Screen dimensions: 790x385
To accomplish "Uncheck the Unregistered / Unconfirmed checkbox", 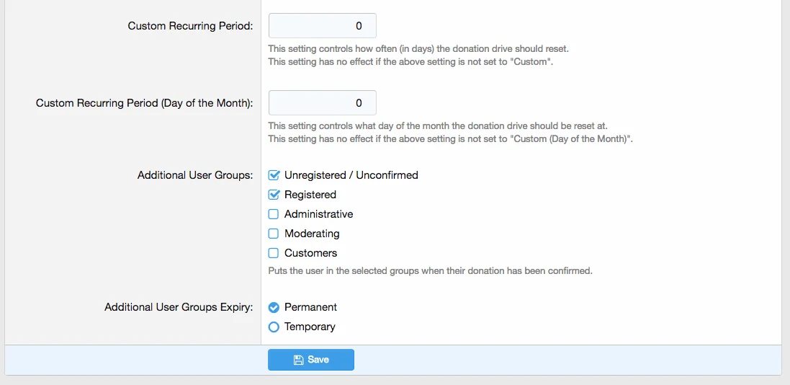I will coord(274,175).
